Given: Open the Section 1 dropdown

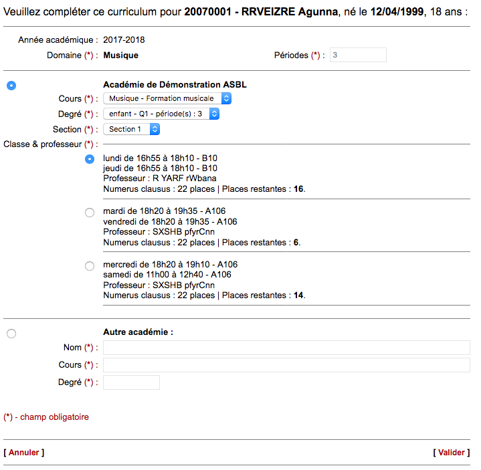Looking at the screenshot, I should pos(132,129).
